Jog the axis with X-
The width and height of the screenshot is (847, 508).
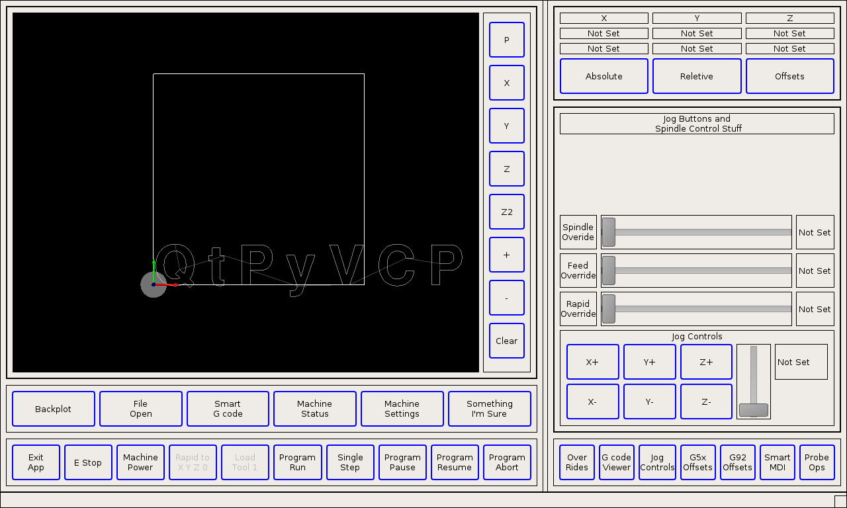click(592, 402)
